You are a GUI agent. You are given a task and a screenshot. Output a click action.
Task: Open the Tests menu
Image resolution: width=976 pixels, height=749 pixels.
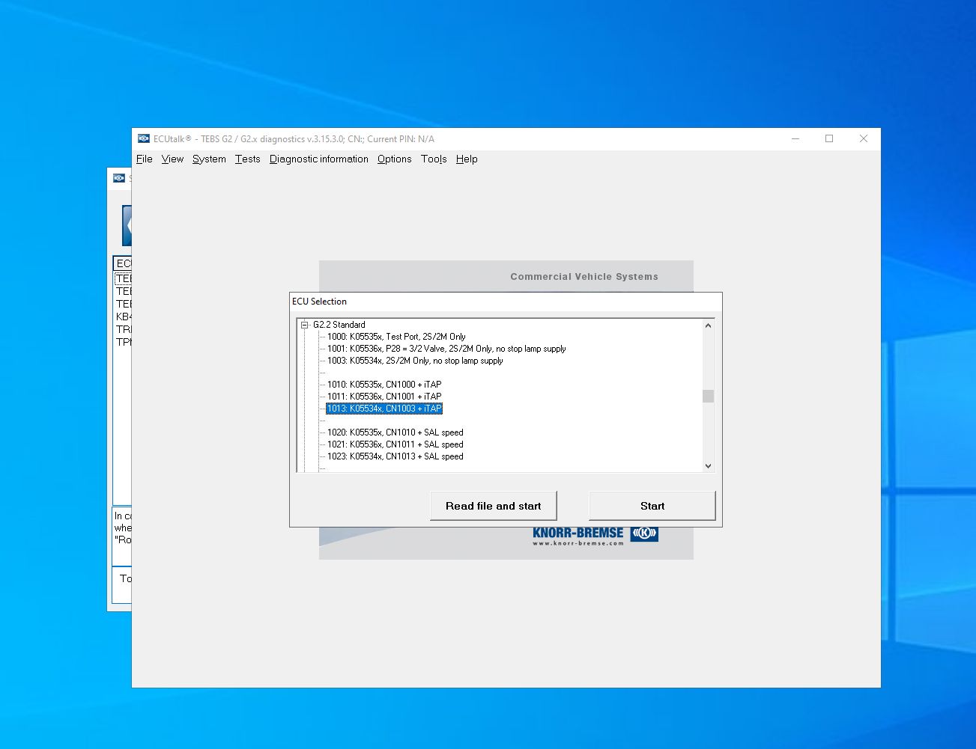tap(247, 159)
